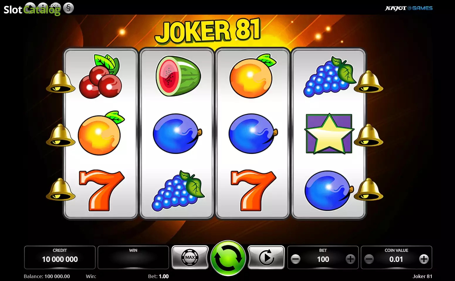Increase the bet with the plus button
The width and height of the screenshot is (455, 281).
coord(350,259)
